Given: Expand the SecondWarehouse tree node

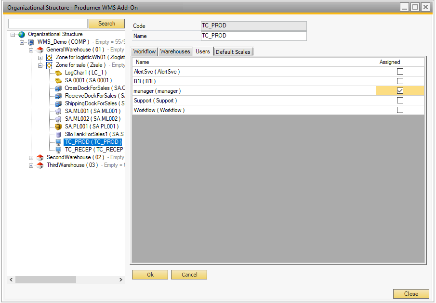Looking at the screenshot, I should [x=31, y=157].
